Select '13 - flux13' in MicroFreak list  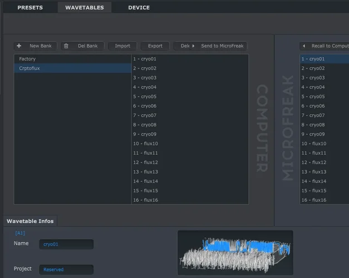point(325,172)
